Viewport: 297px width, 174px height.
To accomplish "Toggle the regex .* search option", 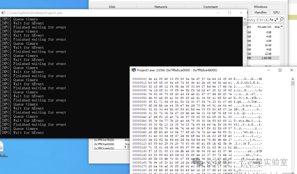I will click(x=276, y=20).
